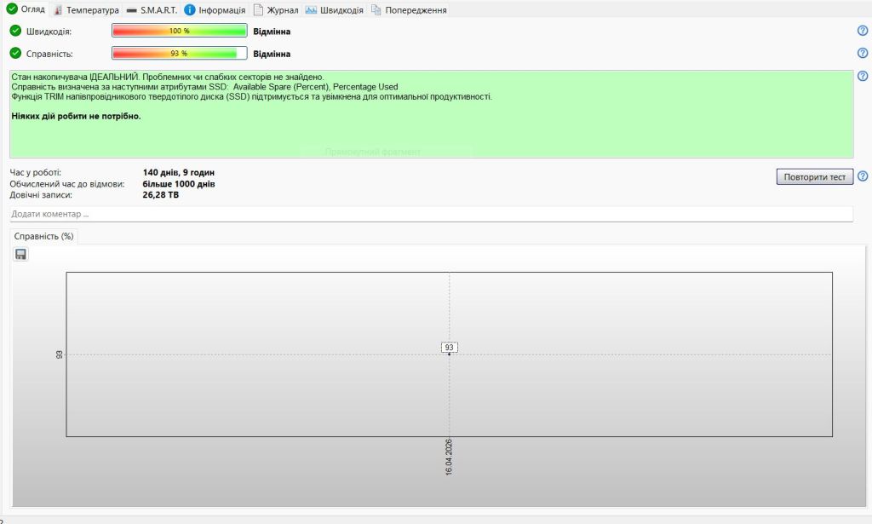The image size is (872, 524).
Task: Click Відмінна rating beside the 93 % bar
Action: (x=272, y=54)
